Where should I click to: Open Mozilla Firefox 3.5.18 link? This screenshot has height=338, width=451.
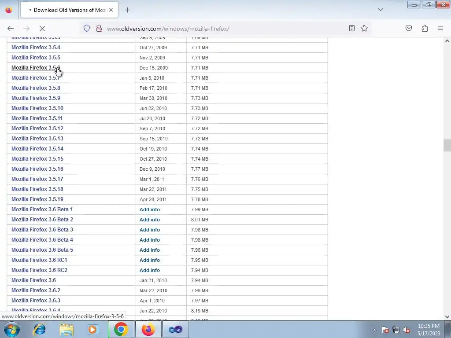pyautogui.click(x=37, y=189)
